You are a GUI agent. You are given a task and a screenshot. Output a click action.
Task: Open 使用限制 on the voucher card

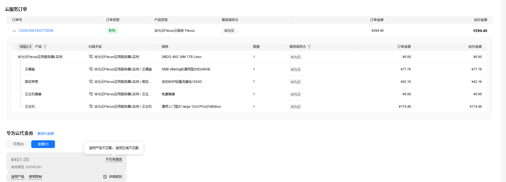coord(35,177)
